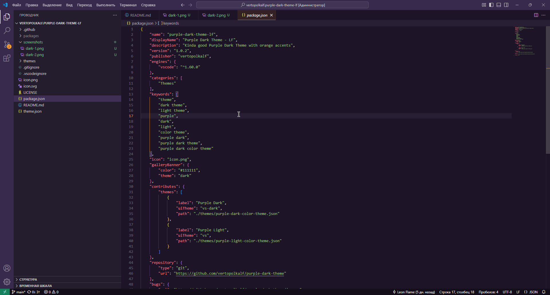Switch to the README.md tab
Image resolution: width=550 pixels, height=295 pixels.
click(x=140, y=15)
